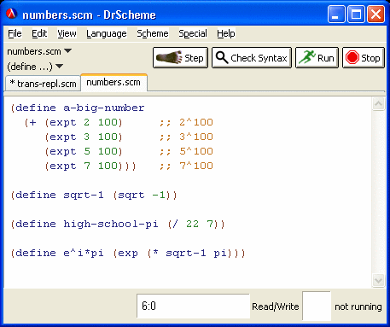
Task: Click the Read/Write status label
Action: 276,307
